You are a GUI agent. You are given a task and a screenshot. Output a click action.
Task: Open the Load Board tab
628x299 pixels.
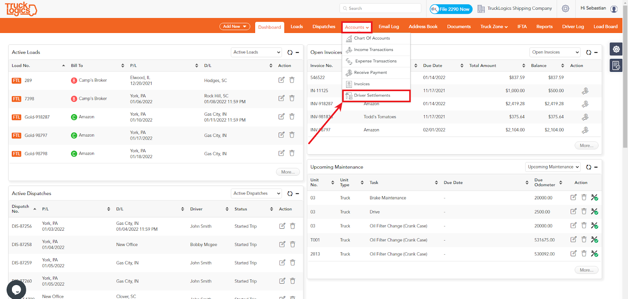605,27
